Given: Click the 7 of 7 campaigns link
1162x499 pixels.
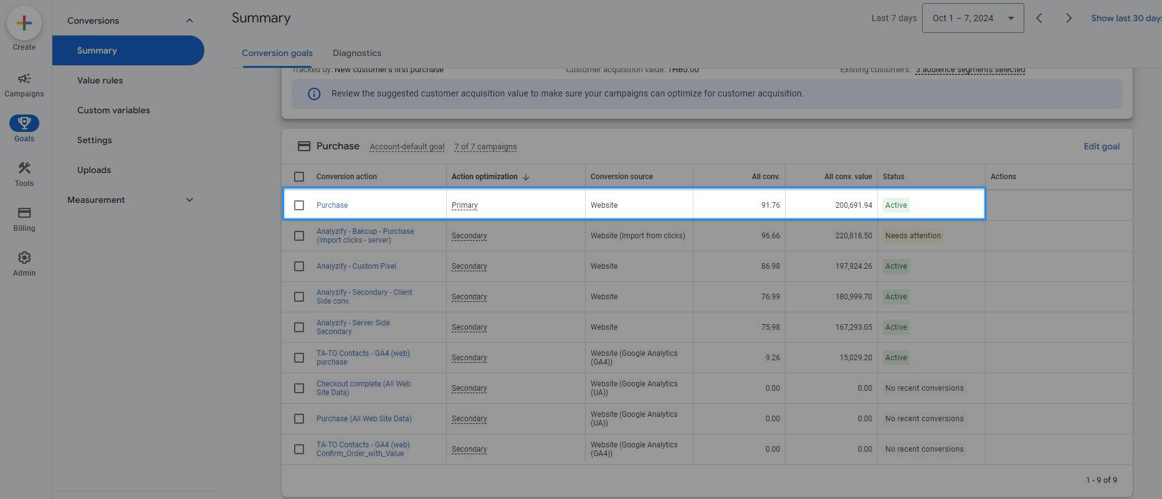Looking at the screenshot, I should tap(485, 147).
